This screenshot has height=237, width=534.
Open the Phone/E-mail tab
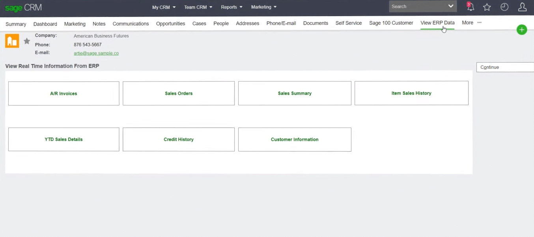[x=281, y=23]
